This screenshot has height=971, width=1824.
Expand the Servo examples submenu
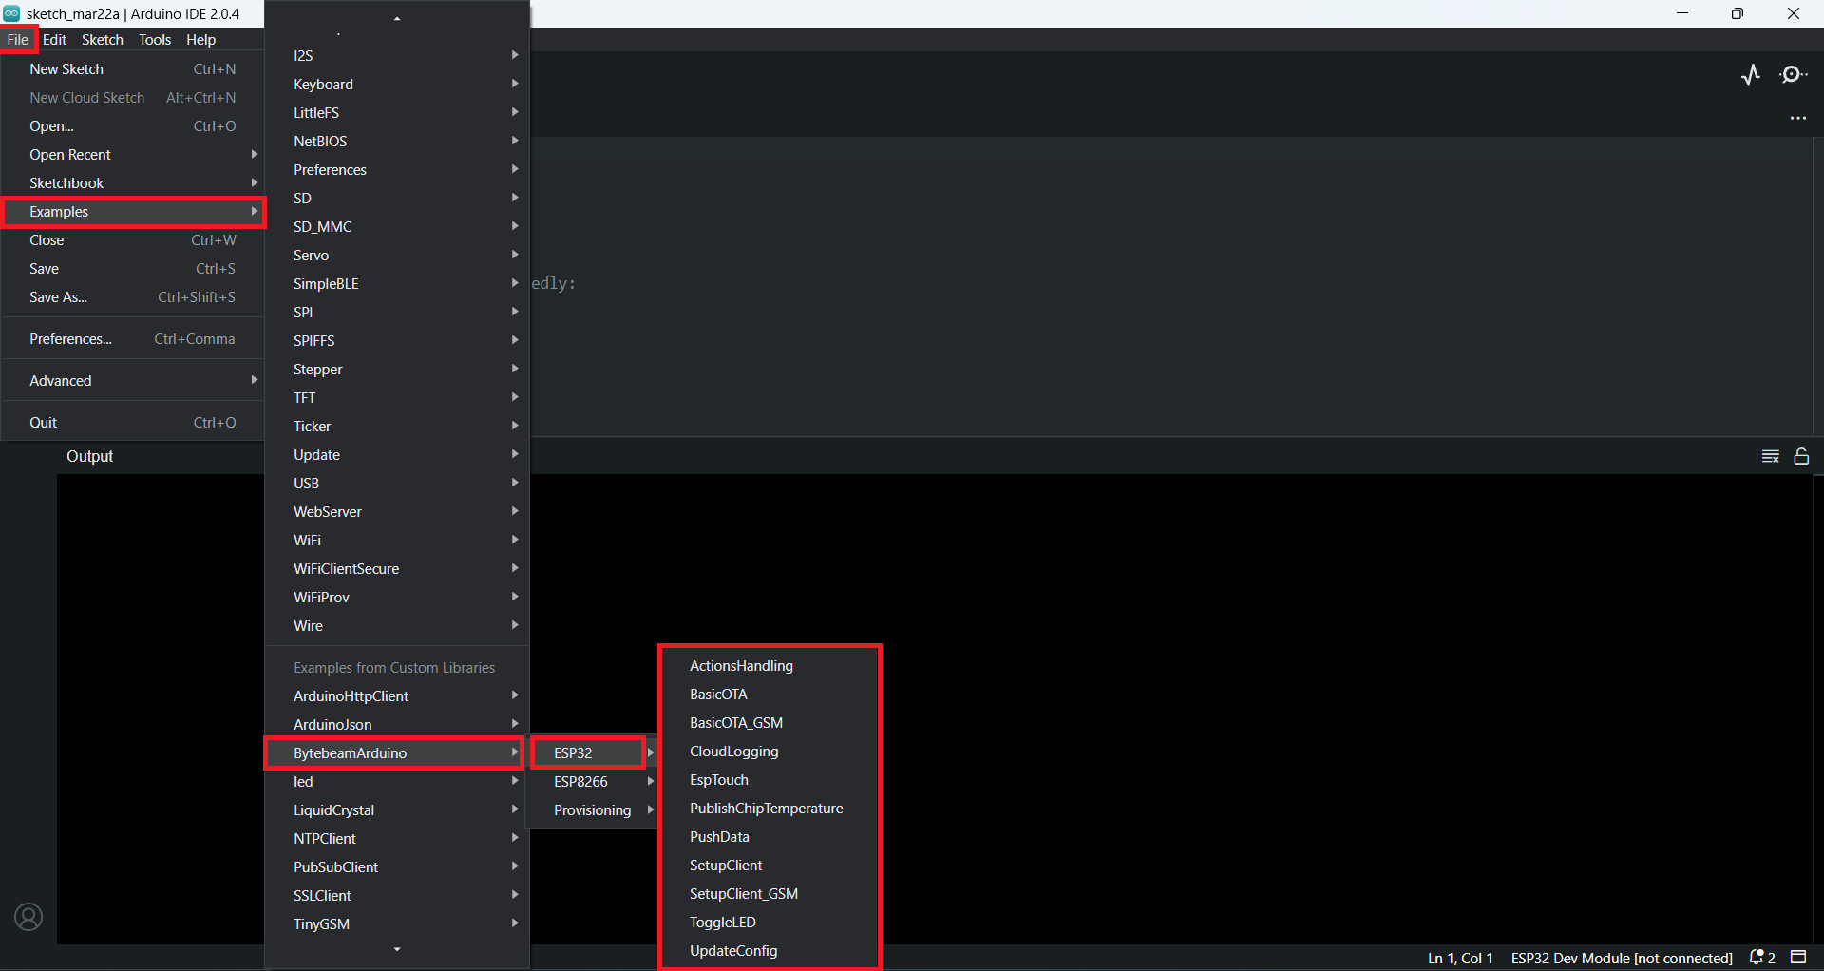tap(397, 256)
